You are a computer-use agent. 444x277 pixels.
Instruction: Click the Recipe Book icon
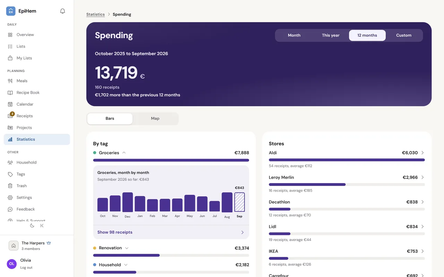(10, 92)
